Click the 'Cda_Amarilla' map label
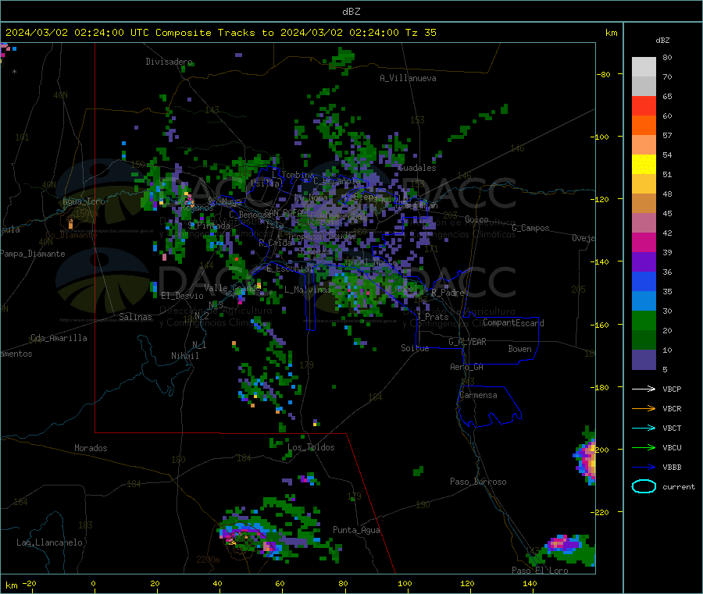The height and width of the screenshot is (594, 703). 59,338
